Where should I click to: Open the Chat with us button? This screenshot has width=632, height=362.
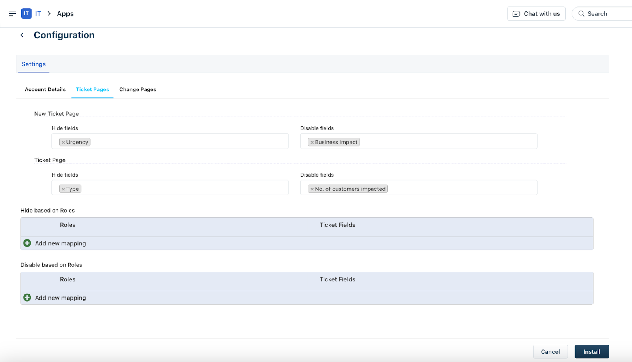coord(536,13)
